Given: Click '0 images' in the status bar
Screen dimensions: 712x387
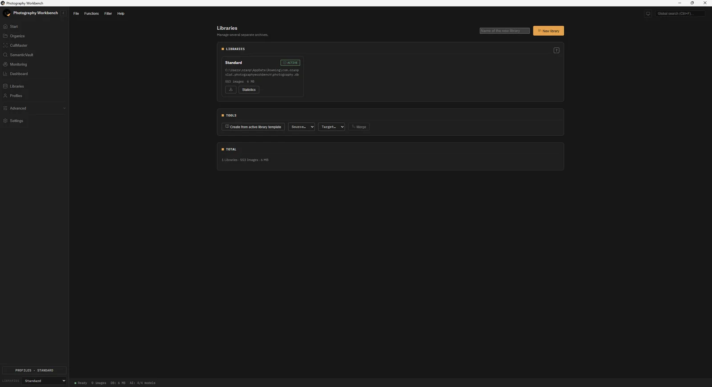Looking at the screenshot, I should click(x=99, y=383).
